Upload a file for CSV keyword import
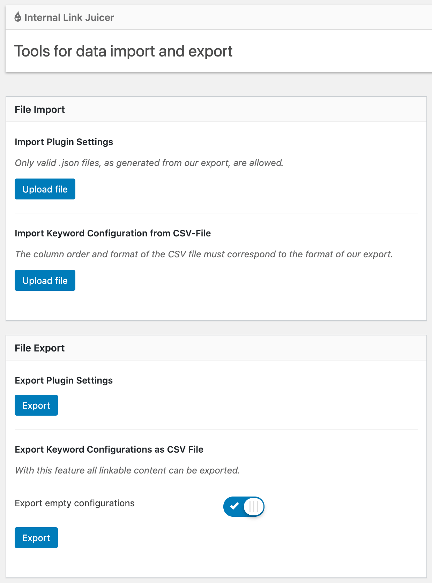 [45, 280]
